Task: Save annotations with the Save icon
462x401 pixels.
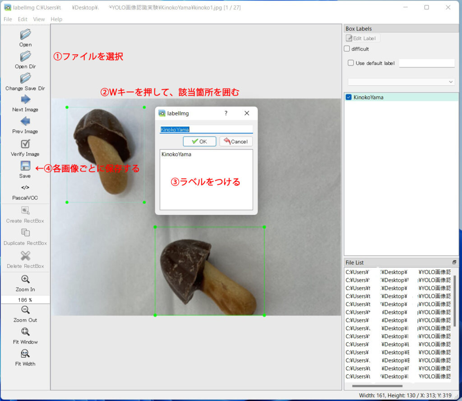Action: [25, 166]
